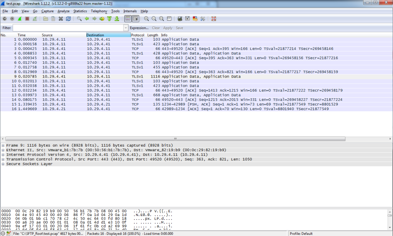Stop the running capture (red square)

point(27,19)
